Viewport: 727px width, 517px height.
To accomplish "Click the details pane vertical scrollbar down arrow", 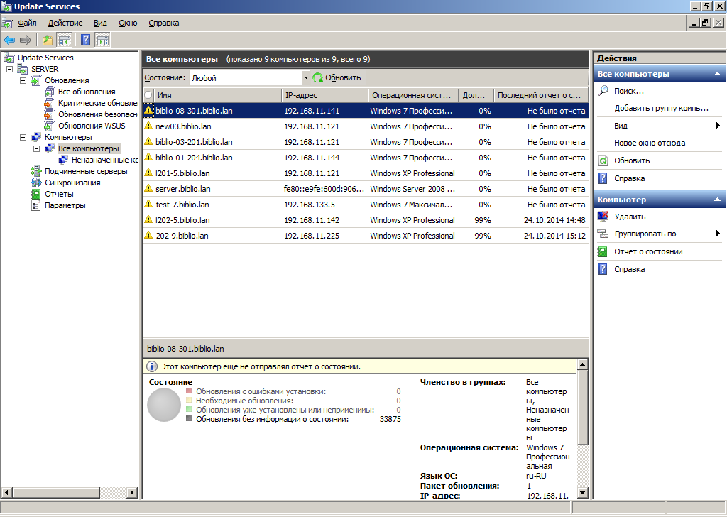I will [582, 493].
